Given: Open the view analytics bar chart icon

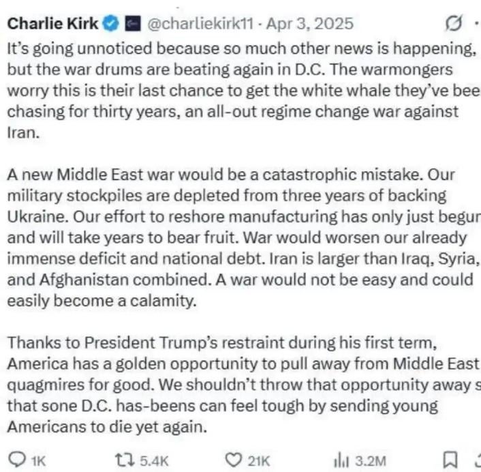Looking at the screenshot, I should [x=341, y=460].
